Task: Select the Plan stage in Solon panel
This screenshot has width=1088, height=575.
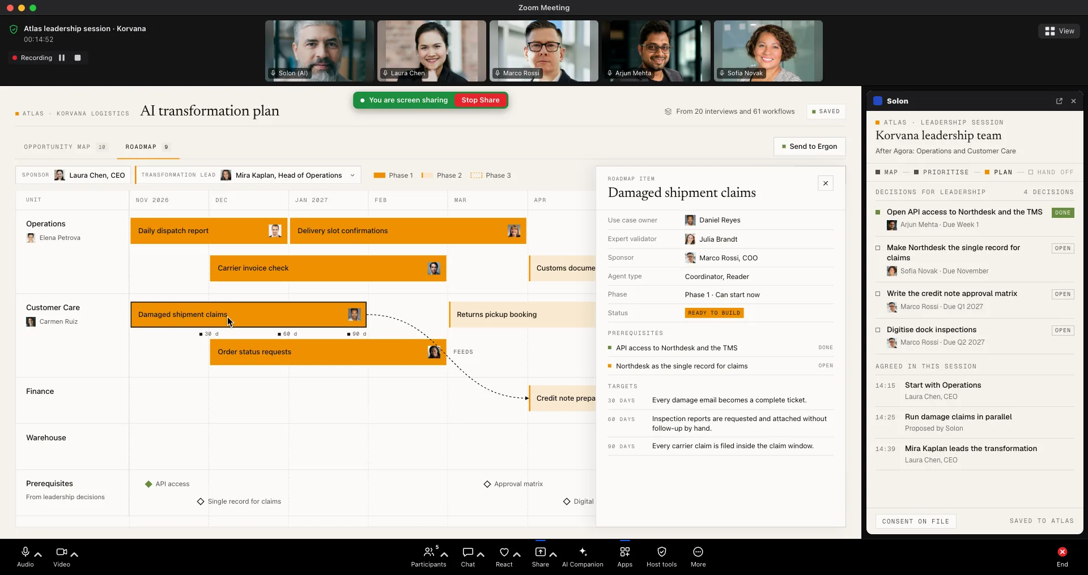Action: click(998, 172)
